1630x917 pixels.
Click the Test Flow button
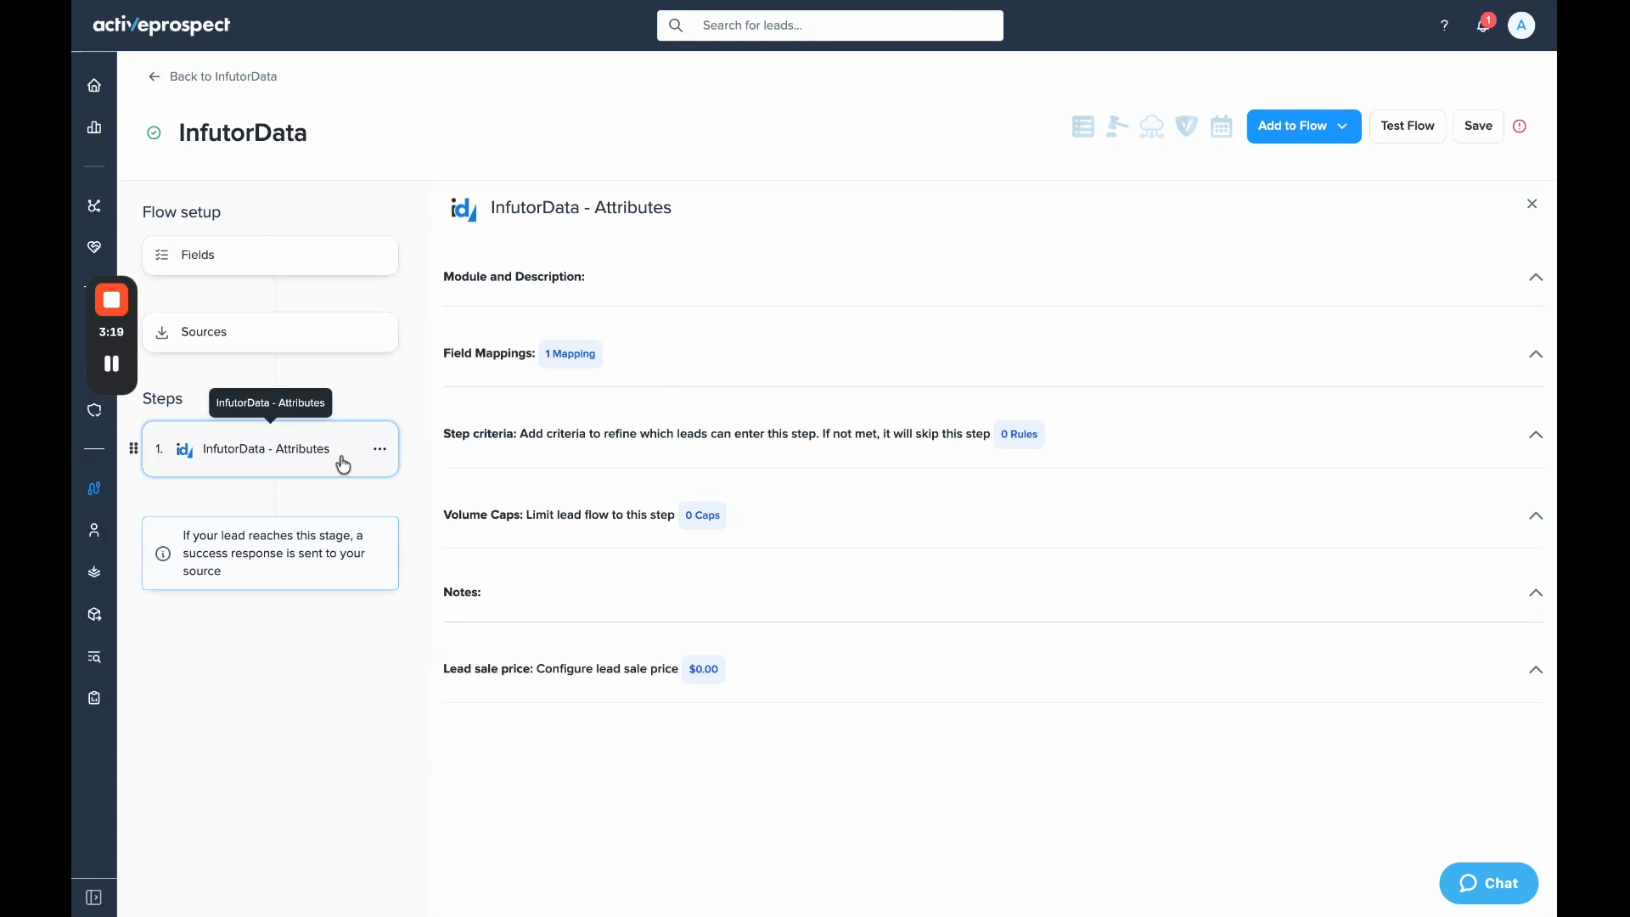pos(1408,127)
